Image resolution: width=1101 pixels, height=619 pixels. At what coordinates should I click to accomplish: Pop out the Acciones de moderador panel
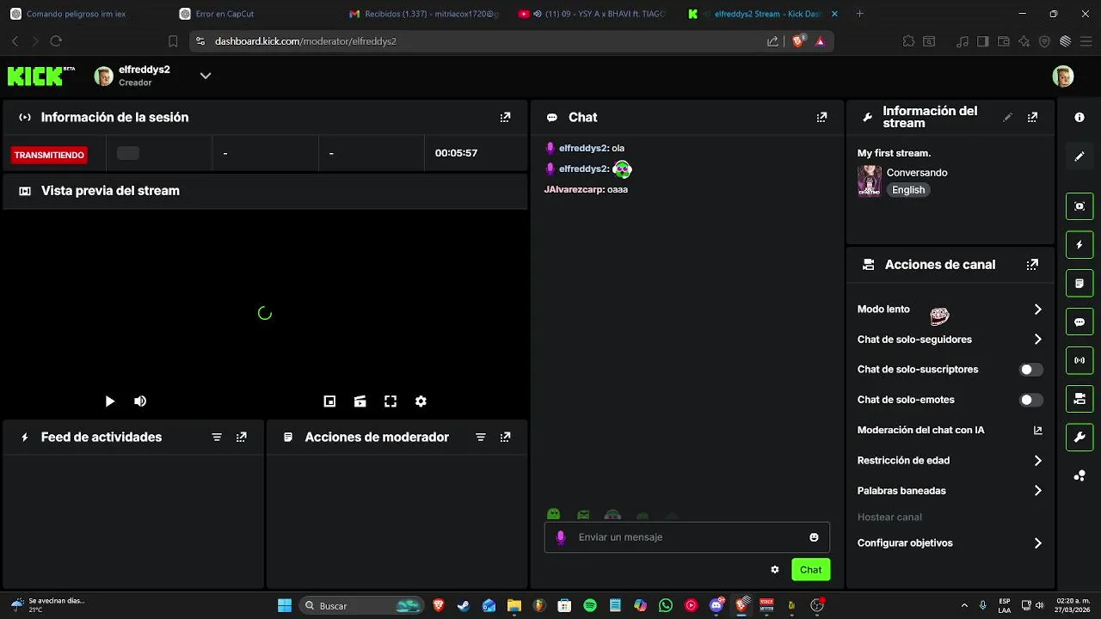(x=505, y=437)
